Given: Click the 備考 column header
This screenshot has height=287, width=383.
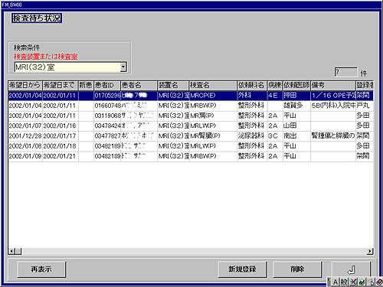Looking at the screenshot, I should click(333, 85).
